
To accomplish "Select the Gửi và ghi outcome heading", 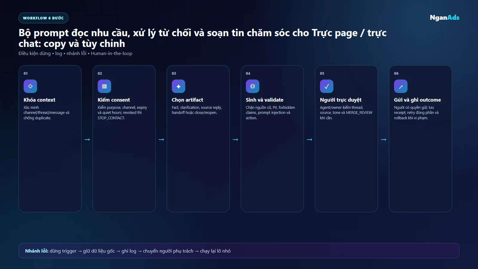I will [x=417, y=100].
